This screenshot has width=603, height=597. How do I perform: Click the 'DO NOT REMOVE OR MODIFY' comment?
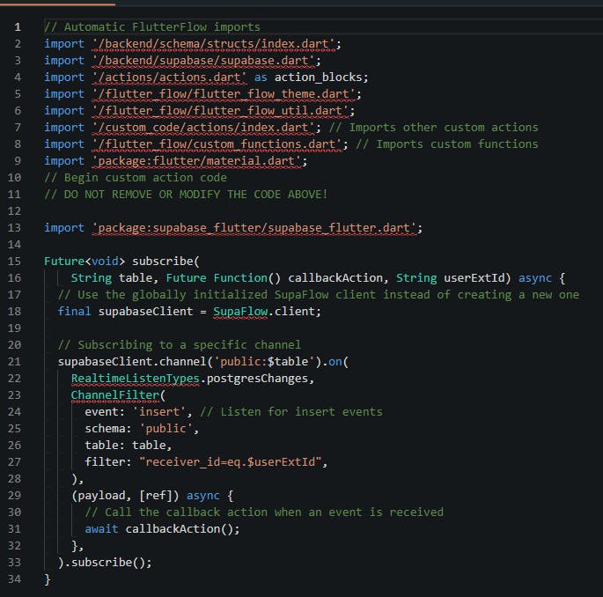(x=185, y=194)
